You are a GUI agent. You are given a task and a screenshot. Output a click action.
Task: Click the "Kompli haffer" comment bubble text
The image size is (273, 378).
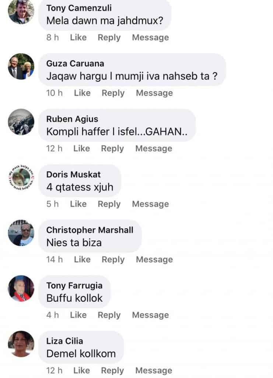coord(117,132)
